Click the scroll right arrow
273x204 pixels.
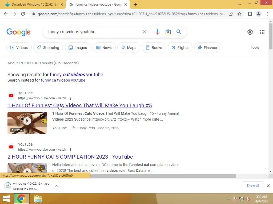(266, 176)
